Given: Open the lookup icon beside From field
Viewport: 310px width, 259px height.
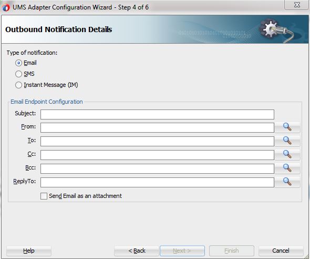Looking at the screenshot, I should coord(287,127).
